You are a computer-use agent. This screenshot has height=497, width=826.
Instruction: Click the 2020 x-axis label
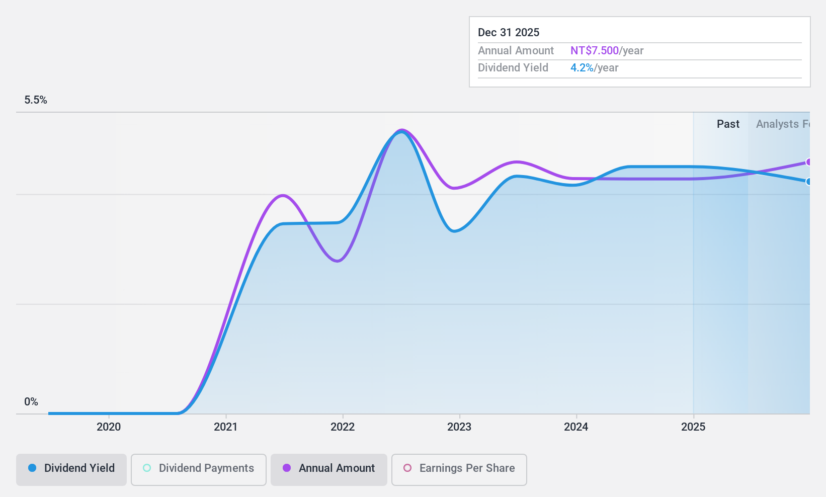click(x=109, y=427)
